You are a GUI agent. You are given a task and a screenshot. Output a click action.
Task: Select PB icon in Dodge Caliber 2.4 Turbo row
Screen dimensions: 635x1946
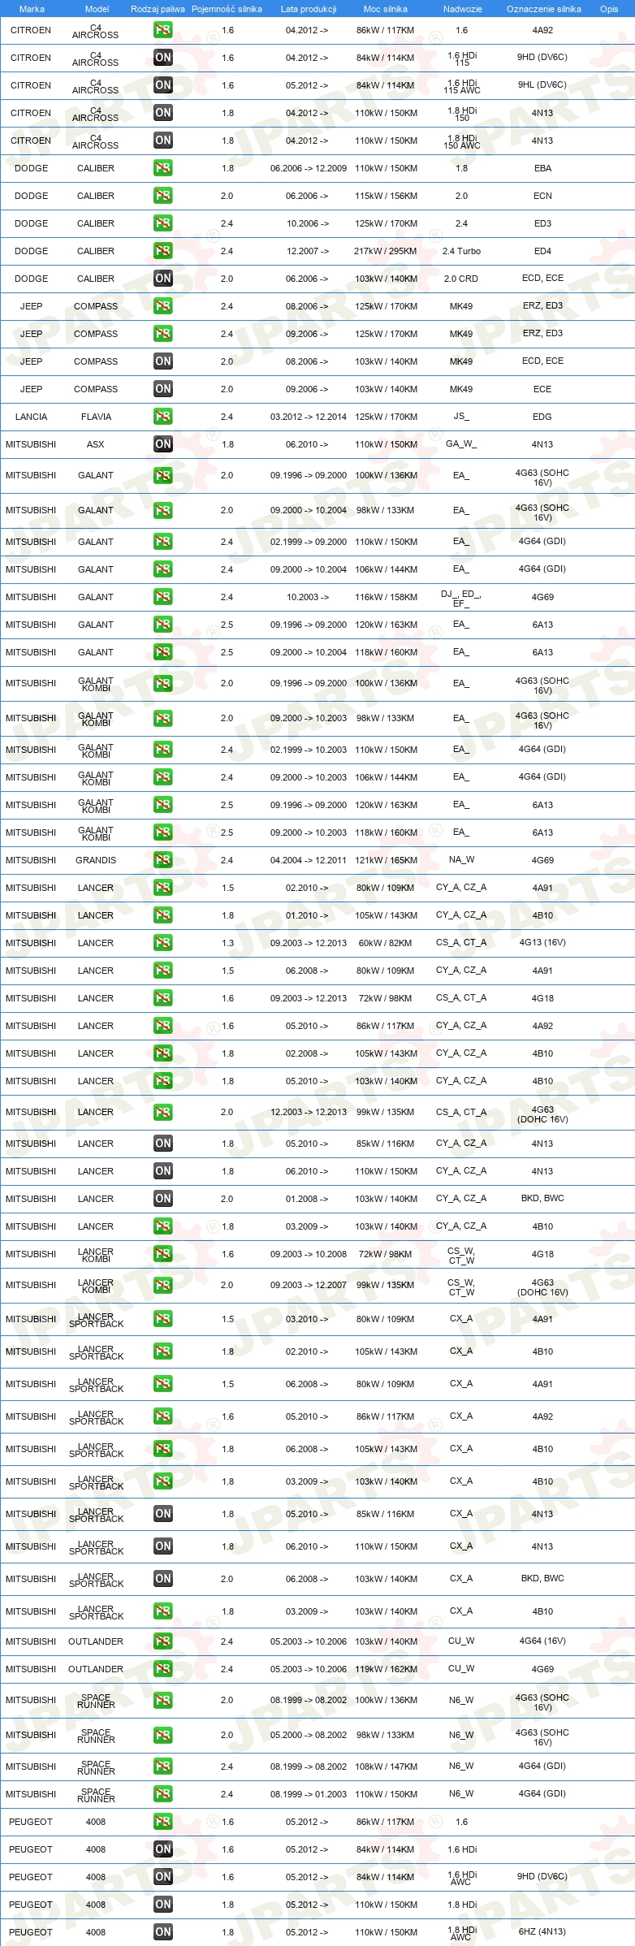click(x=163, y=251)
